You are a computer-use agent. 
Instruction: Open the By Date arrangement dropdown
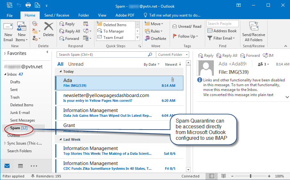[151, 64]
